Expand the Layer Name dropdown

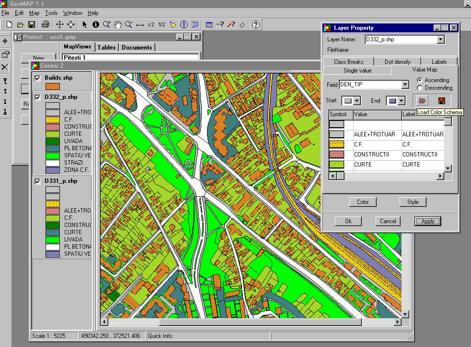(441, 40)
